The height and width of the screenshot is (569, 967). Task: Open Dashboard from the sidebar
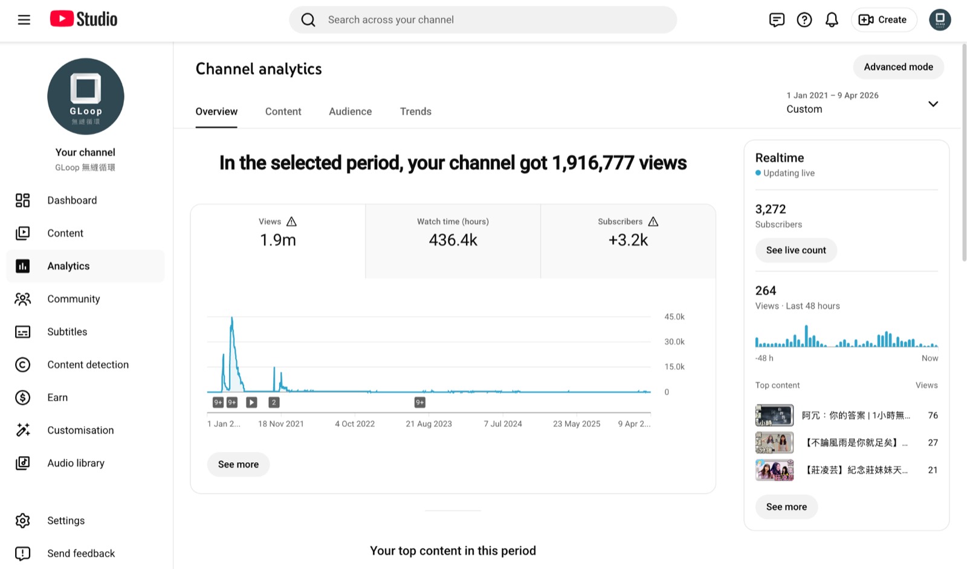tap(85, 200)
